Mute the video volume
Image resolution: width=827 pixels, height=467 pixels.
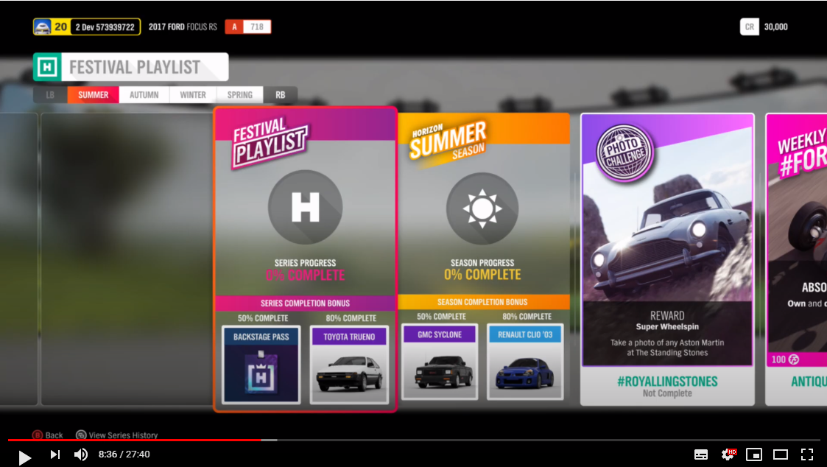(x=81, y=454)
